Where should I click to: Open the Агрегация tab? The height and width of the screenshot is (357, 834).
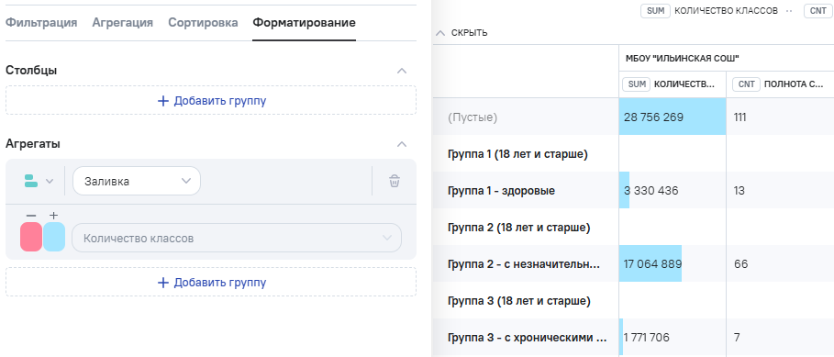(122, 23)
